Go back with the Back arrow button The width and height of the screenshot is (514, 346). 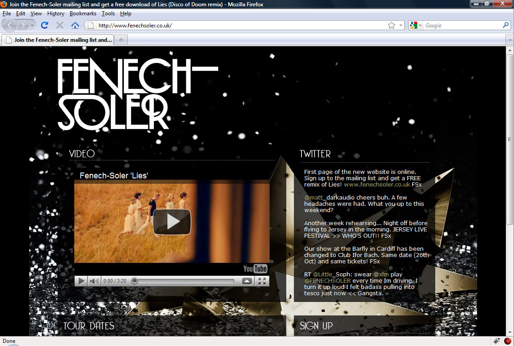(9, 25)
